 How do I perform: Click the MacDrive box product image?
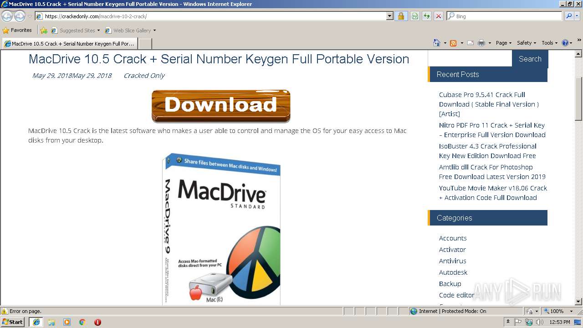221,229
